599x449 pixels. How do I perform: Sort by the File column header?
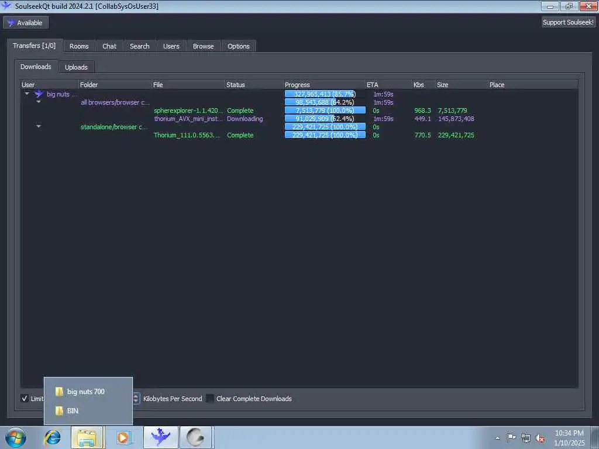[188, 85]
